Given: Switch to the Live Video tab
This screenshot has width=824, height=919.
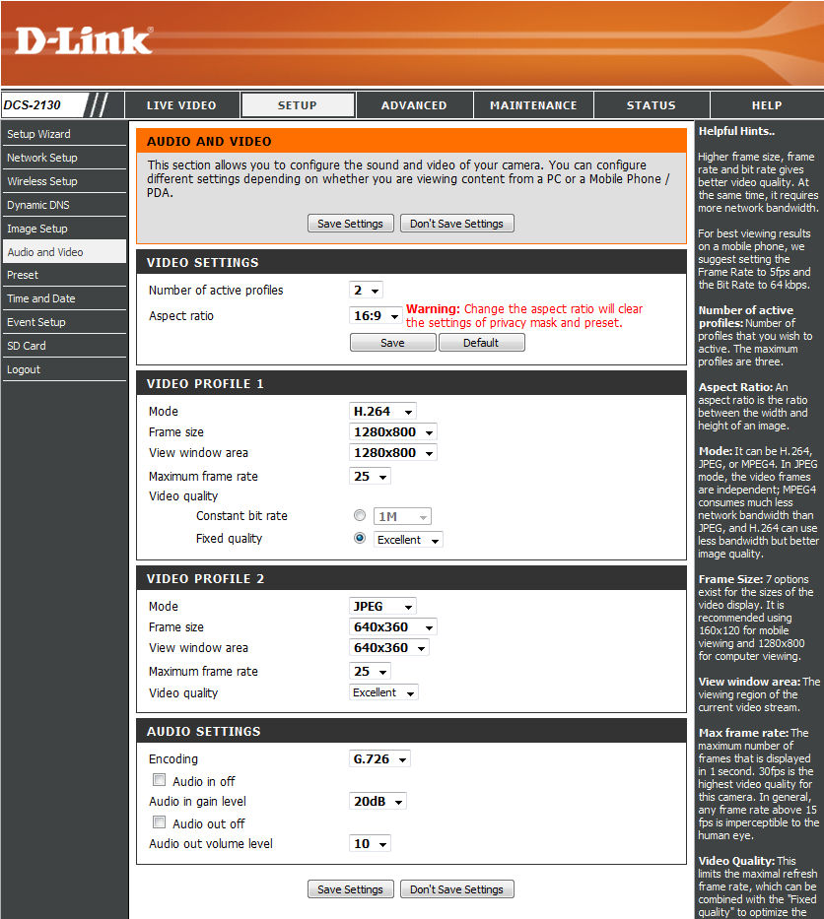Looking at the screenshot, I should [x=181, y=105].
